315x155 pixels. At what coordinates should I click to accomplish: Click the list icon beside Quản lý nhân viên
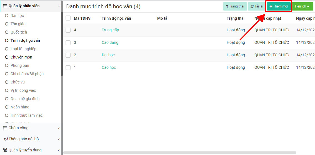[x=5, y=6]
